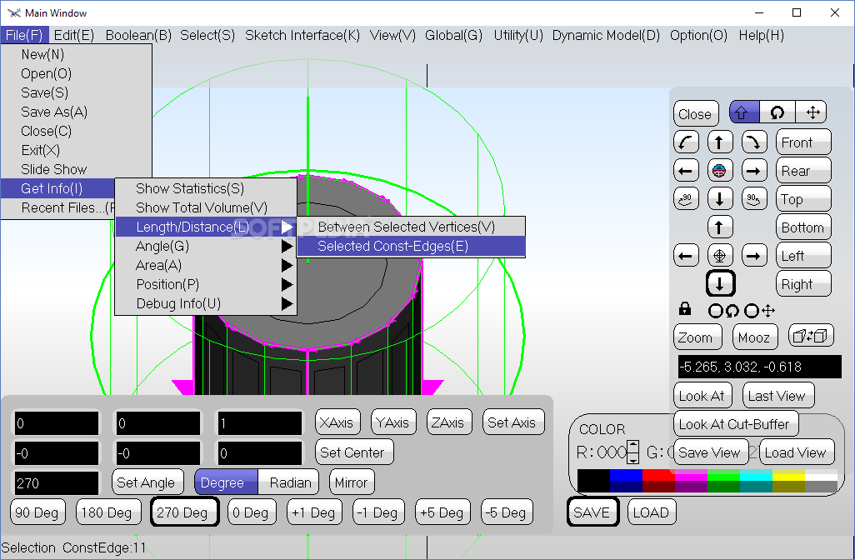Click the up arrow above the crosshair icon
This screenshot has height=560, width=855.
pos(720,227)
